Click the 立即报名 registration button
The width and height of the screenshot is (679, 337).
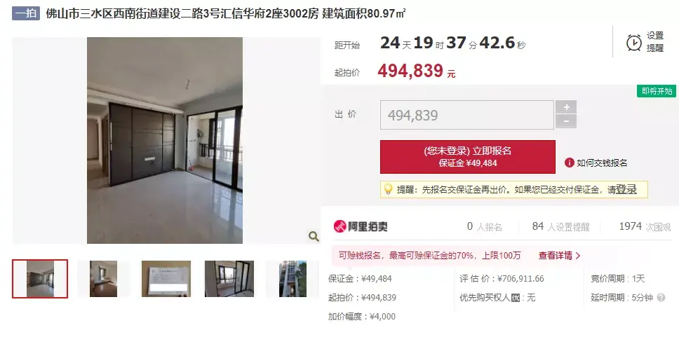468,157
